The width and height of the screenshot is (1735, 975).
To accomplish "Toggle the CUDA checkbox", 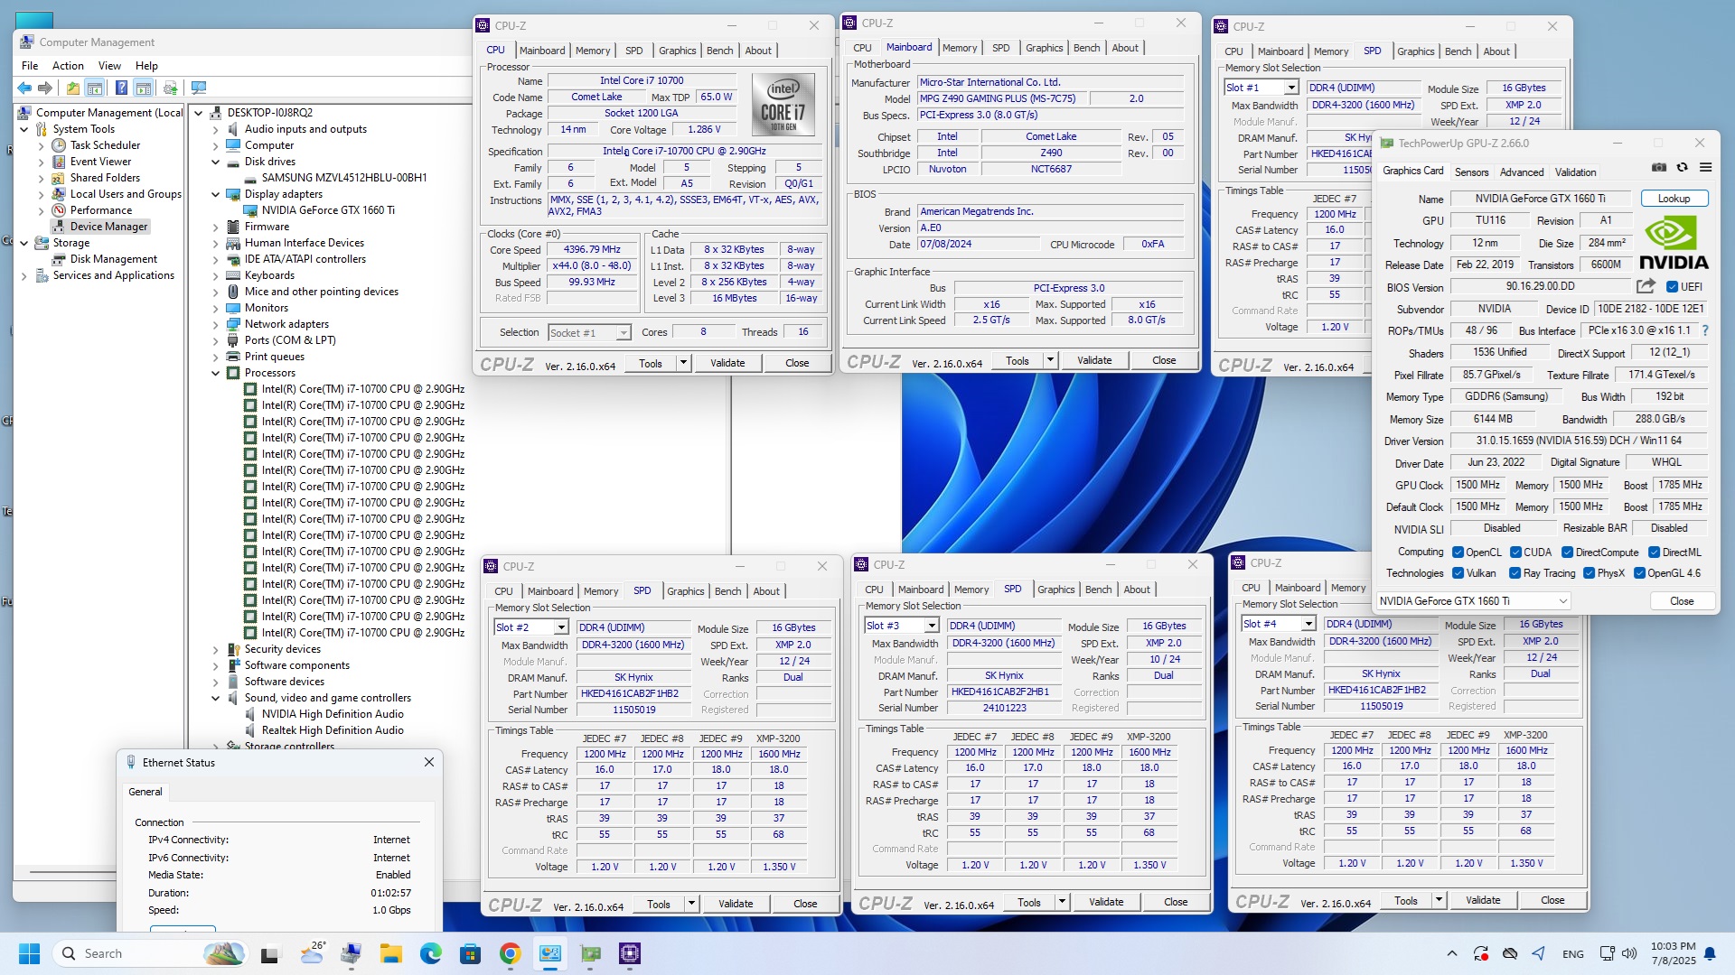I will tap(1515, 552).
